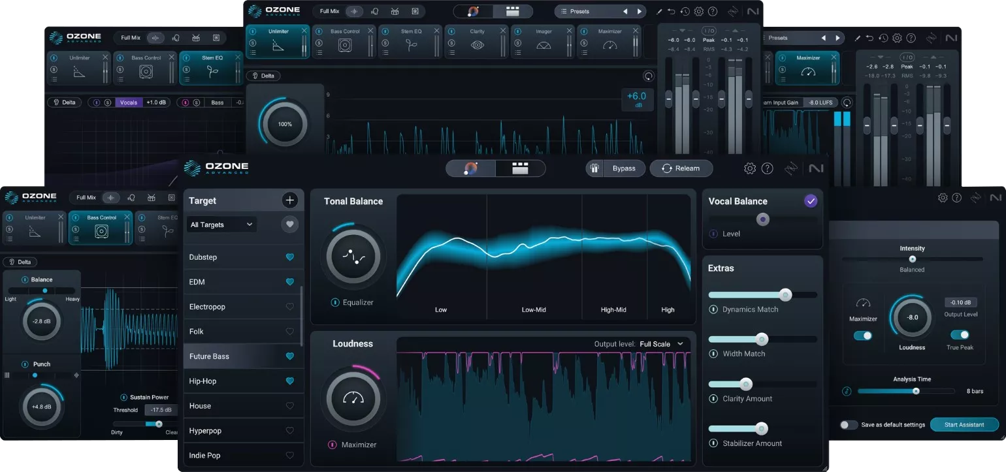The image size is (1006, 472).
Task: Open the Output level Full Scale dropdown
Action: (x=657, y=343)
